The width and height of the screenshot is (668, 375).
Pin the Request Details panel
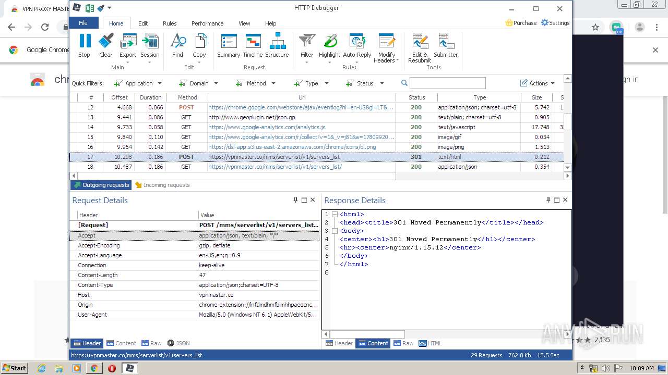tap(295, 200)
